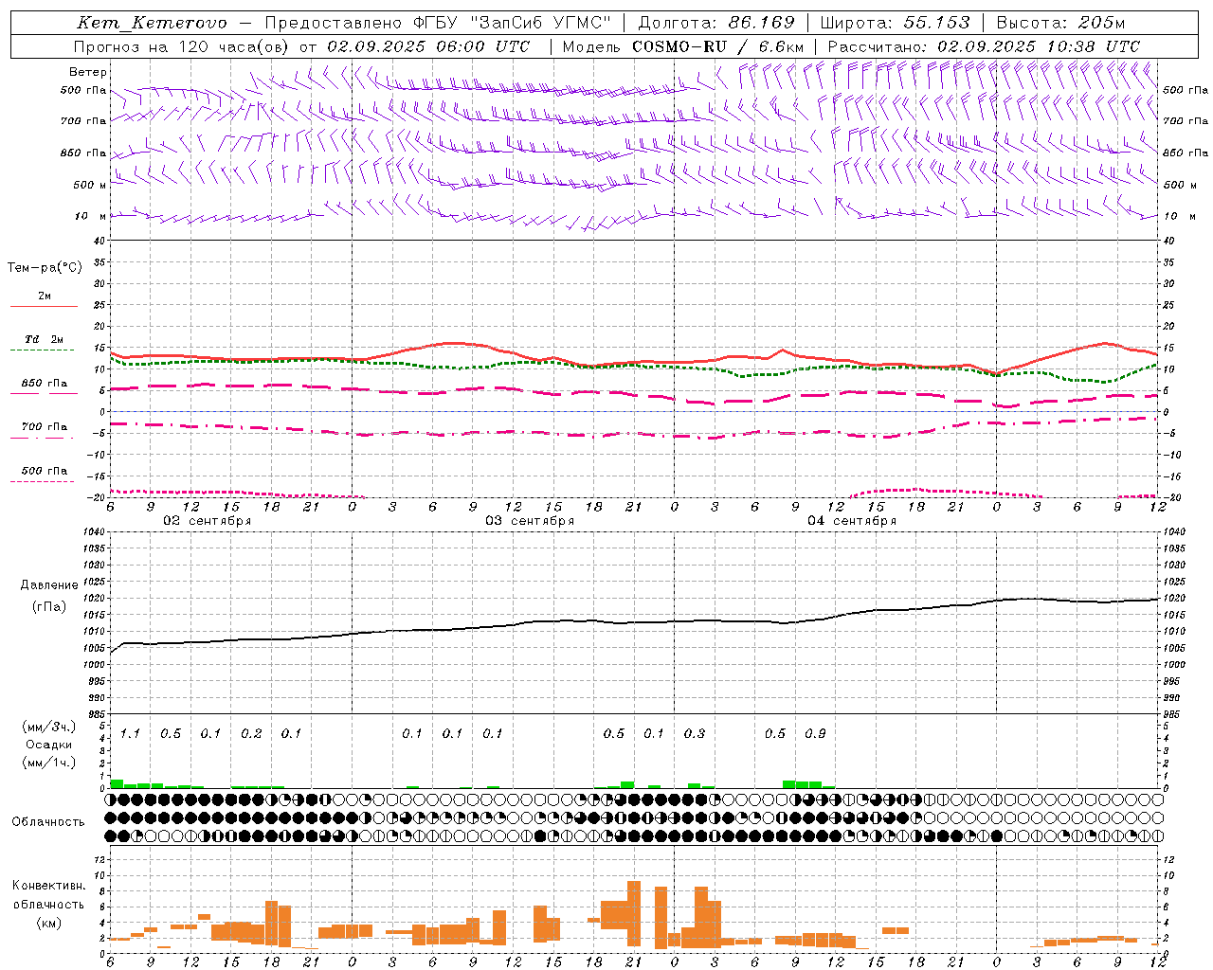The height and width of the screenshot is (970, 1213).
Task: Click the Td 2м dashed legend line sample
Action: click(42, 350)
